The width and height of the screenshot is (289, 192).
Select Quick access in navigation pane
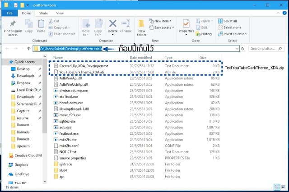pyautogui.click(x=22, y=62)
